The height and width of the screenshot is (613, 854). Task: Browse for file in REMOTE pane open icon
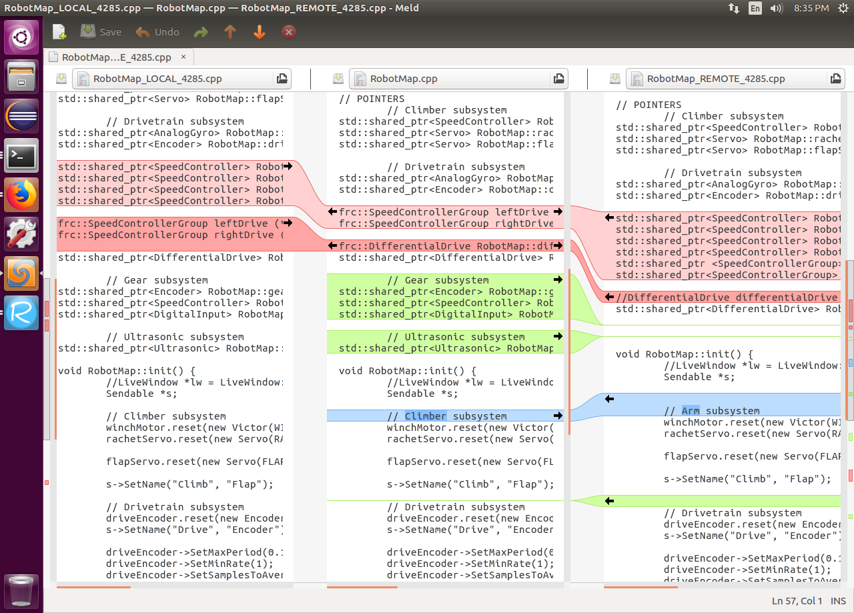pyautogui.click(x=836, y=79)
